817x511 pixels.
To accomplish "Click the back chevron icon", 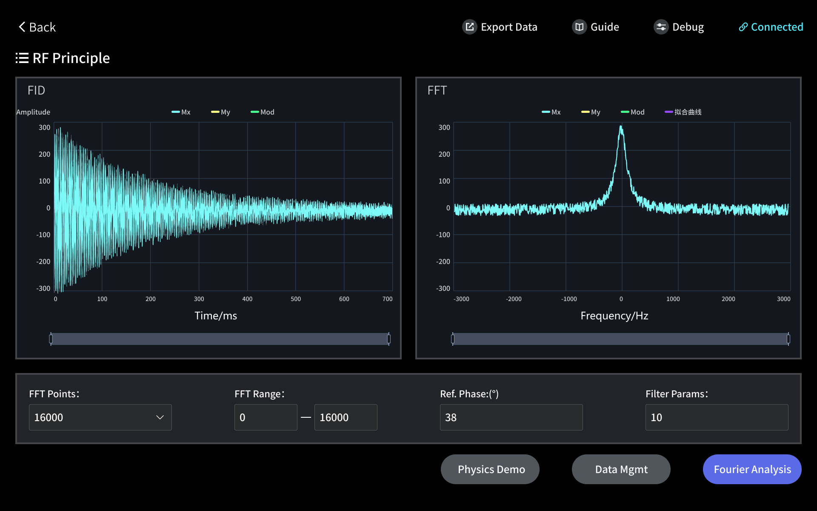I will coord(22,27).
